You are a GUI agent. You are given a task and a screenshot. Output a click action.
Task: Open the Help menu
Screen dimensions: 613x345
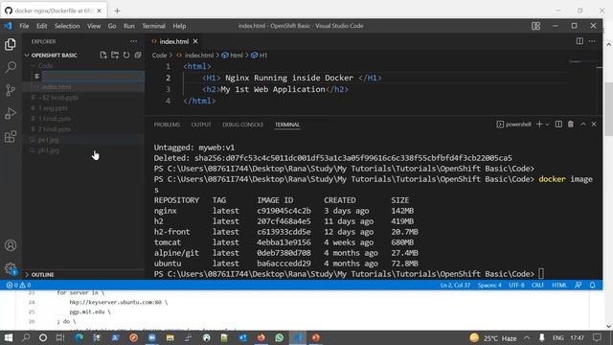(x=179, y=26)
